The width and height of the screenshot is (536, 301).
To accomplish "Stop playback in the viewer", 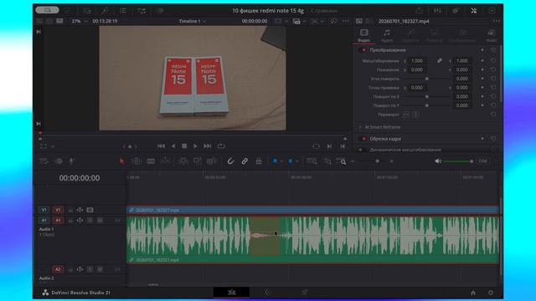I will pos(184,146).
